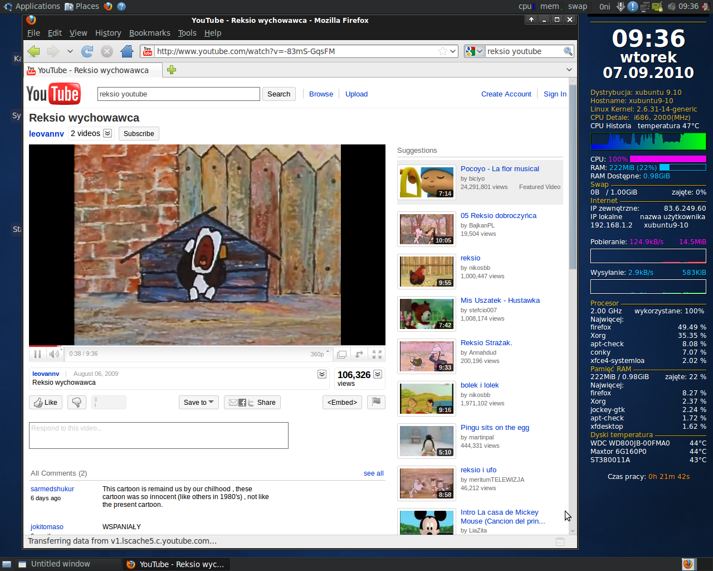Open the Tools menu

coord(187,33)
